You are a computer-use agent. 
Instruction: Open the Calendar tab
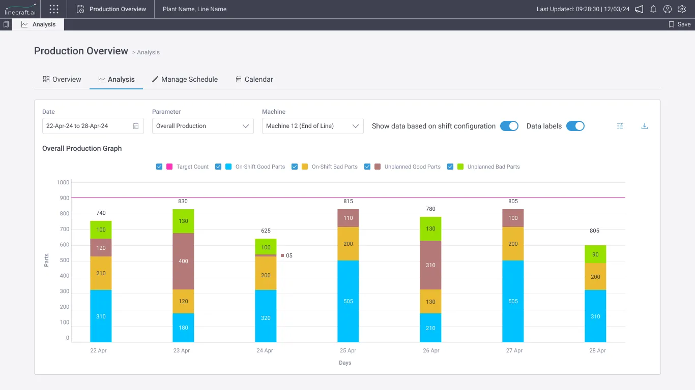254,79
